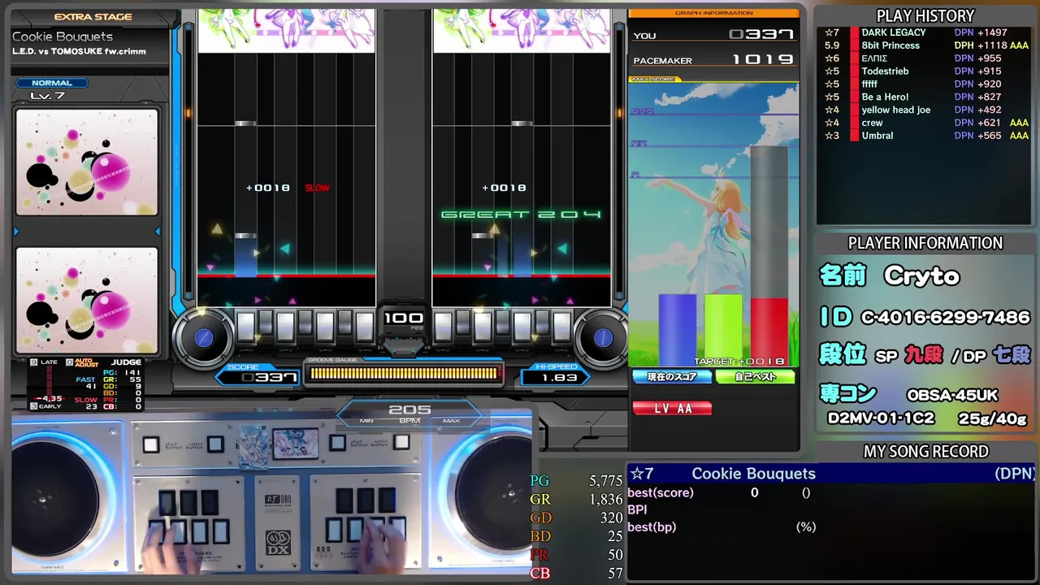
Task: Select the 現在のスコア blue legend button
Action: 672,377
